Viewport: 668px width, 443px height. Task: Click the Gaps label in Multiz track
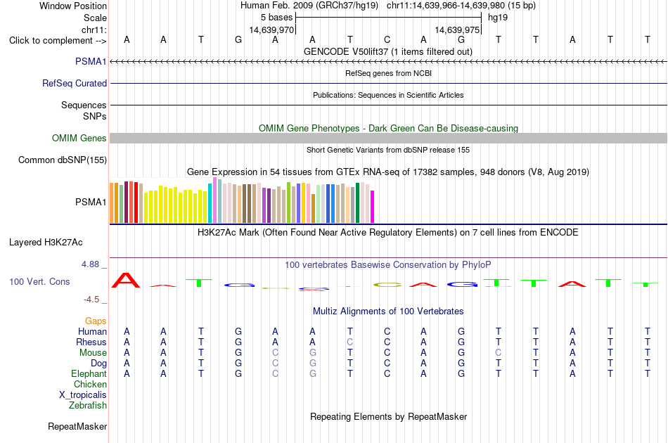click(x=96, y=321)
